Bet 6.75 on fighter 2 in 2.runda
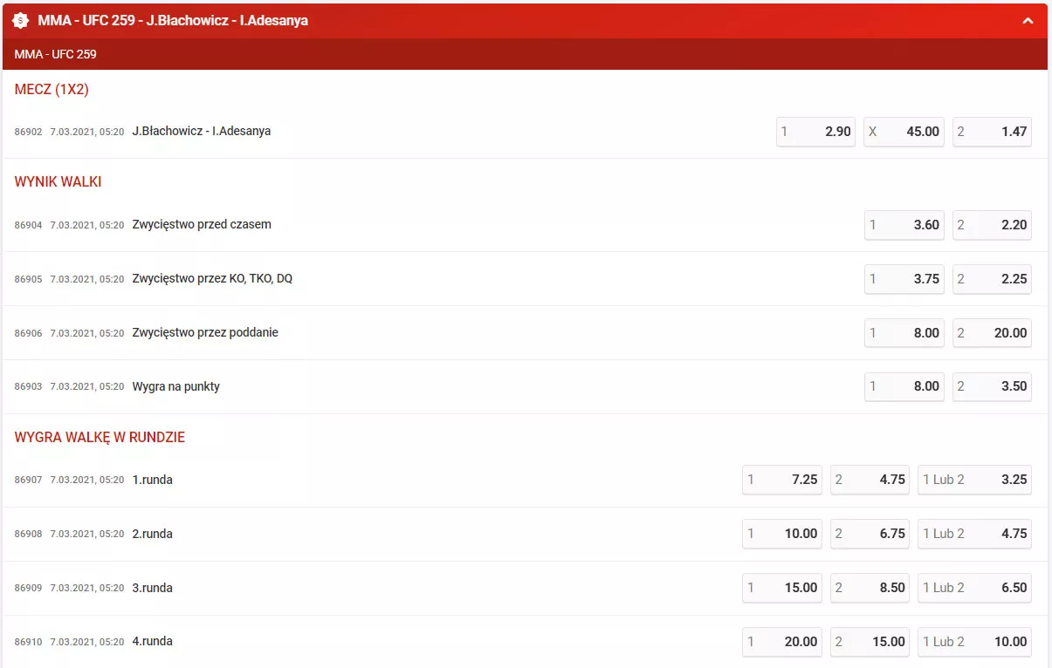Viewport: 1052px width, 668px height. point(870,534)
